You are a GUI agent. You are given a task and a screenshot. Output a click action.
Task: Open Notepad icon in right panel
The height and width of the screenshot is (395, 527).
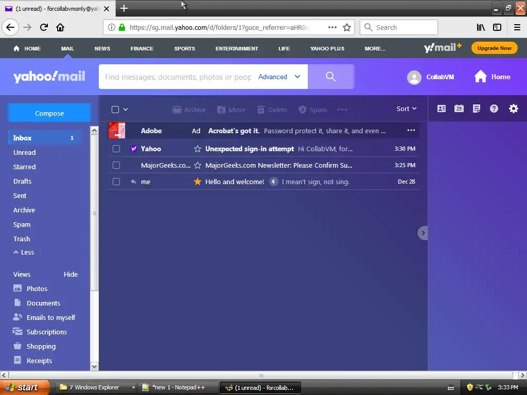tap(476, 109)
